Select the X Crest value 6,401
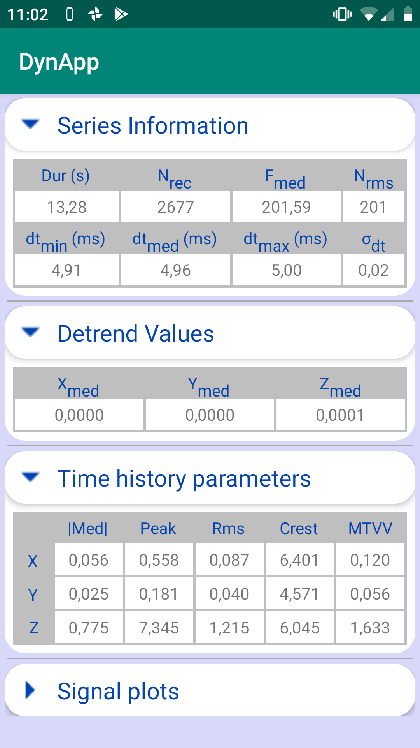 point(299,559)
